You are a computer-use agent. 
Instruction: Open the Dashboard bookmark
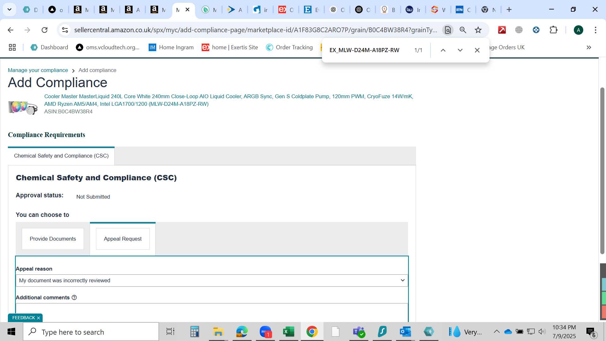pos(49,47)
